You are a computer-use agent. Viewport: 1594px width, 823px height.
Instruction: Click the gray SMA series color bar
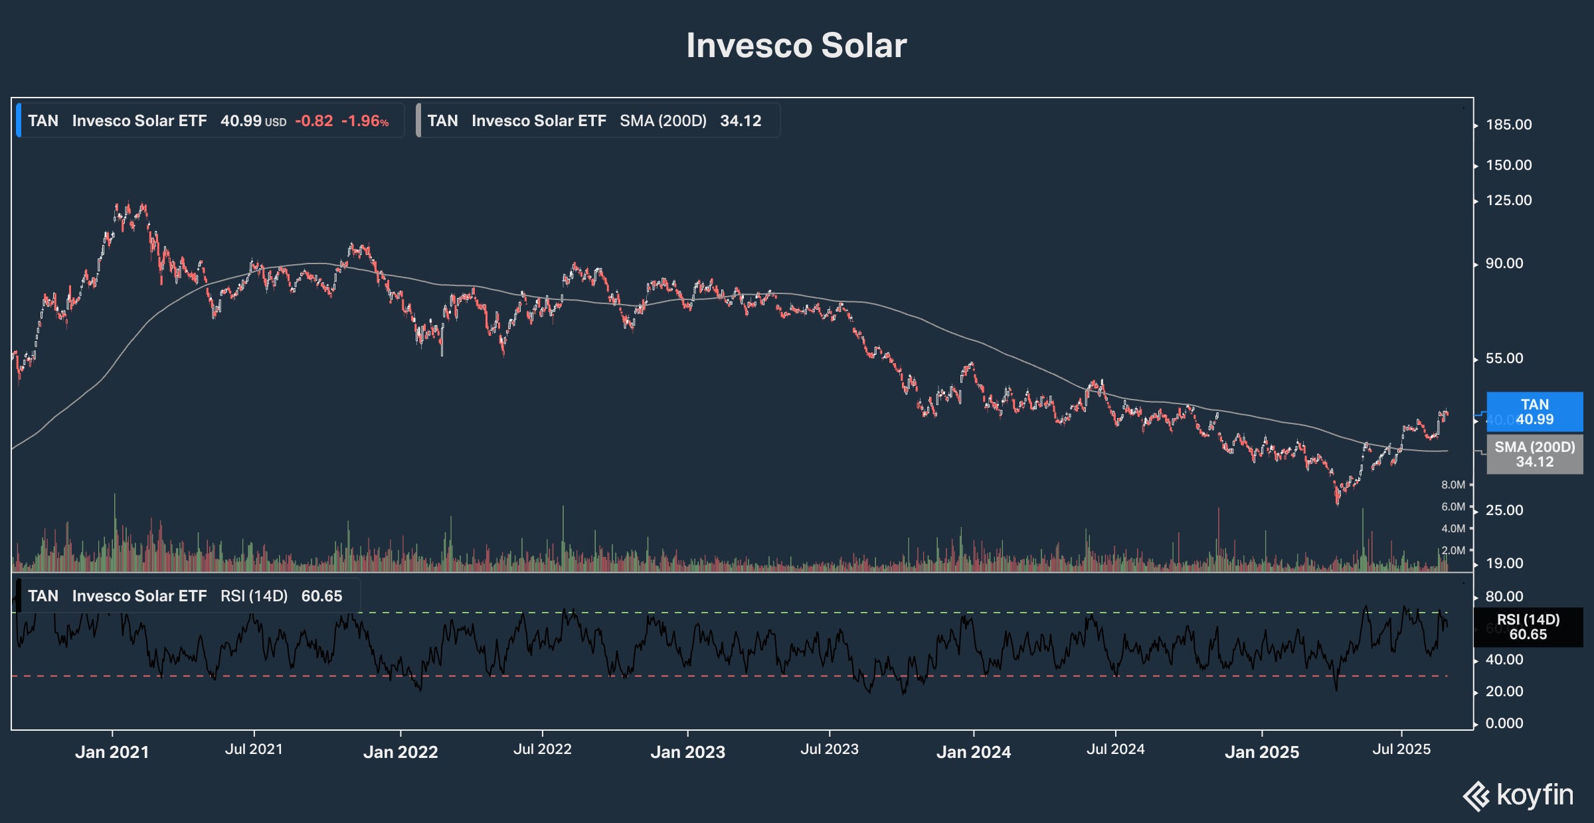(x=418, y=121)
